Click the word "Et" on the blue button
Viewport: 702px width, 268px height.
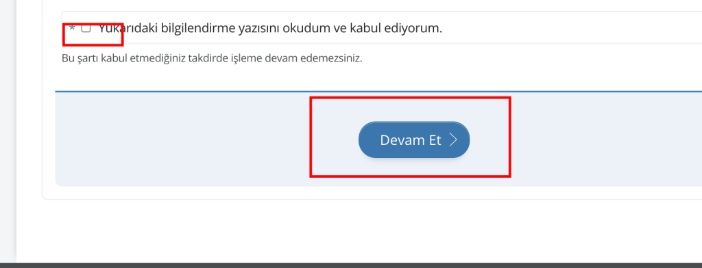435,139
